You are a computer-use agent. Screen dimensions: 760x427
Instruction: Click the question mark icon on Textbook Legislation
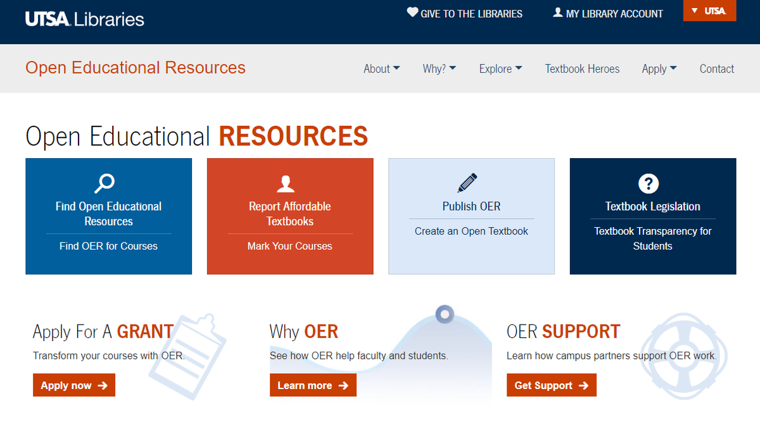[x=649, y=184]
